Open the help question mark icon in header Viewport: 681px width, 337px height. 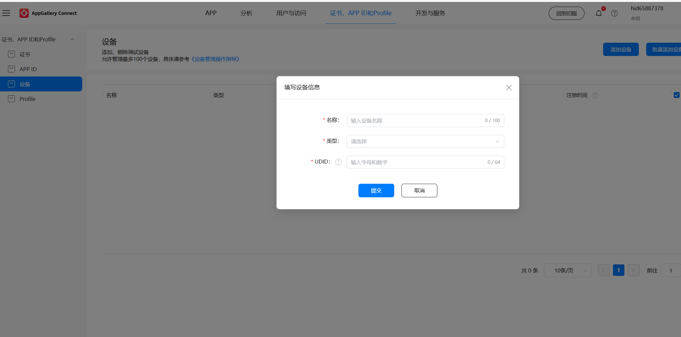(614, 13)
